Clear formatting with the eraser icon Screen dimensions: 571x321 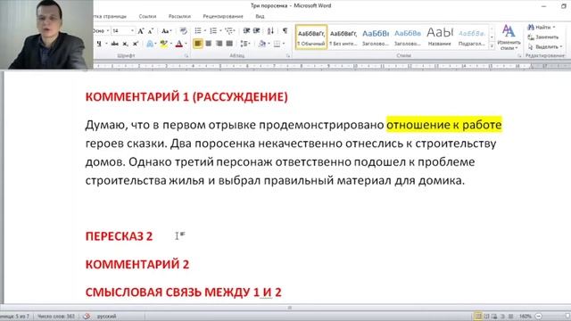[184, 31]
